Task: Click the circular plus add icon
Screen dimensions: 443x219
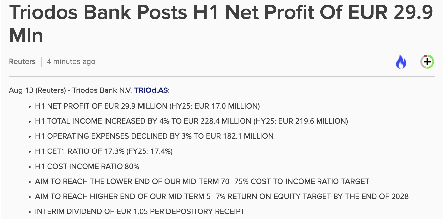Action: [427, 62]
